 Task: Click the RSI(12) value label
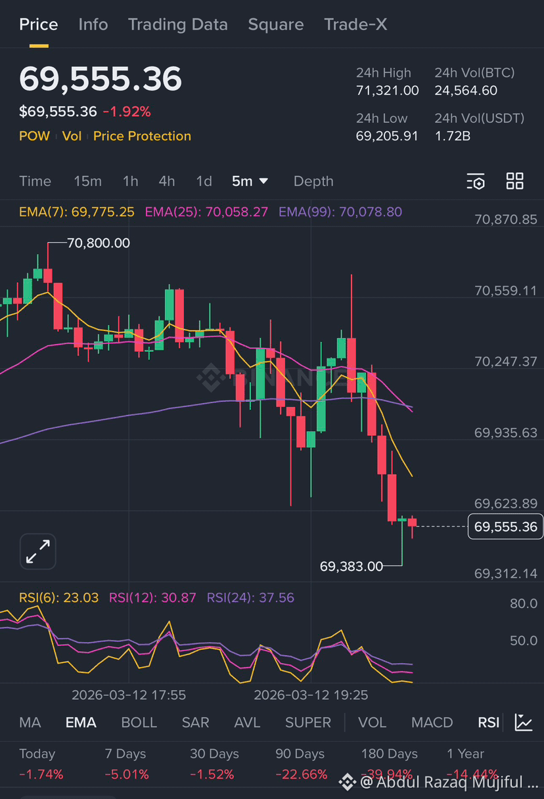point(152,597)
